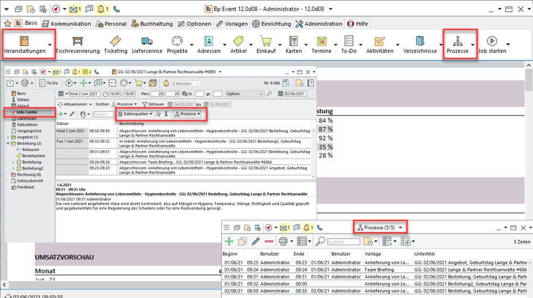Collapse the Bestellung (2) folder in the tree
Screen dimensions: 533x298
click(8, 143)
